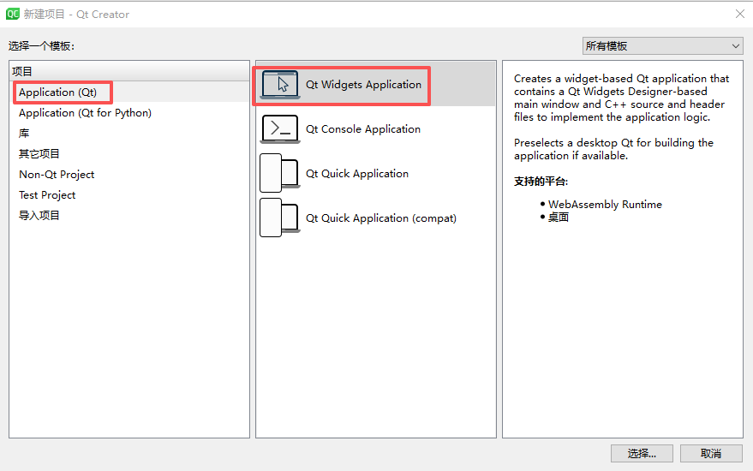Click the Qt Quick Application device icon
The height and width of the screenshot is (471, 753).
[280, 173]
